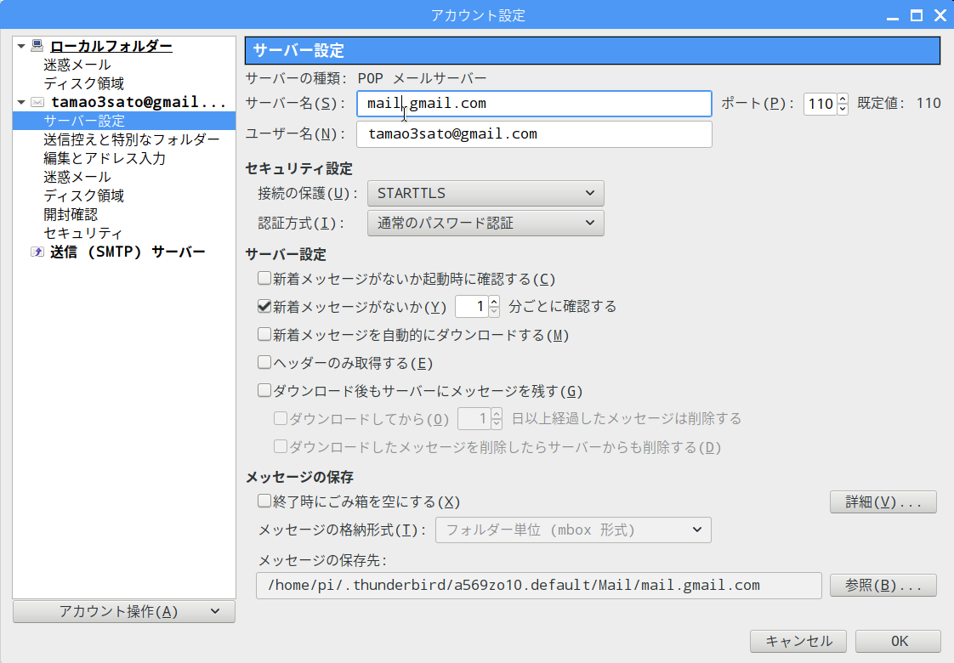The width and height of the screenshot is (954, 663).
Task: Check ダウンロードしてから days-delete checkbox
Action: coord(280,418)
